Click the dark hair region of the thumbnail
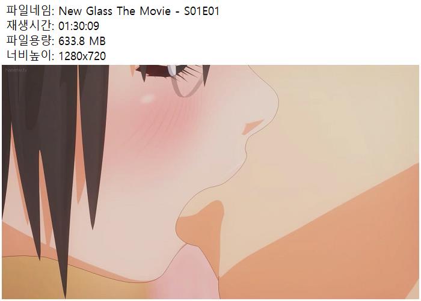 54,134
